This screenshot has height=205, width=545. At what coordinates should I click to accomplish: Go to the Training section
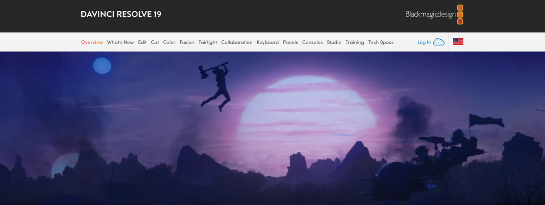tap(355, 42)
